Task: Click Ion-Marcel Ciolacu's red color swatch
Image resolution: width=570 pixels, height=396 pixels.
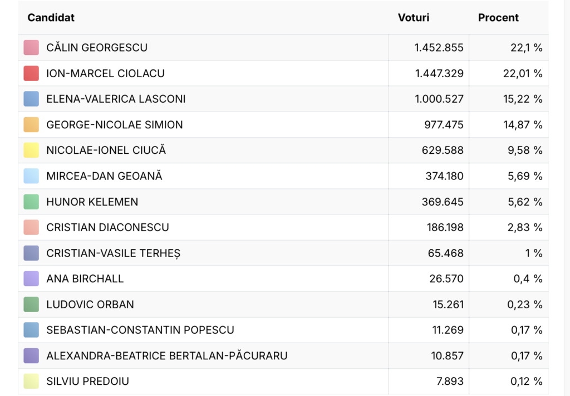Action: (x=31, y=73)
